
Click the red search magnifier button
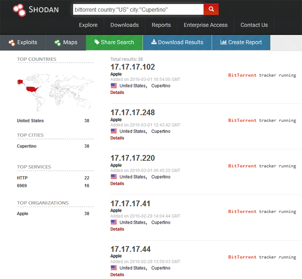(x=211, y=9)
